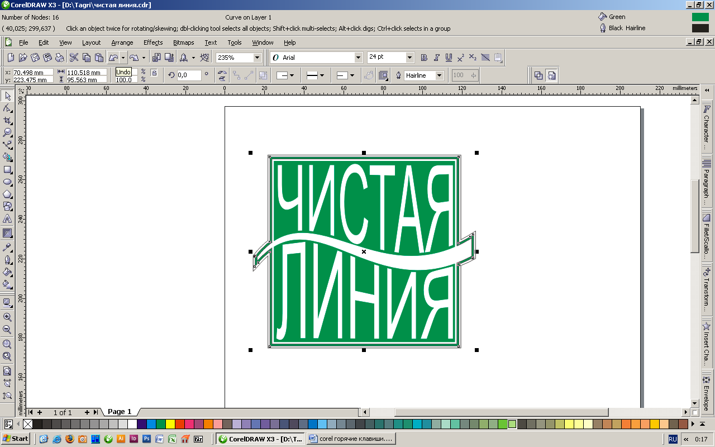Select the Rectangle tool
The height and width of the screenshot is (447, 715).
coord(8,169)
